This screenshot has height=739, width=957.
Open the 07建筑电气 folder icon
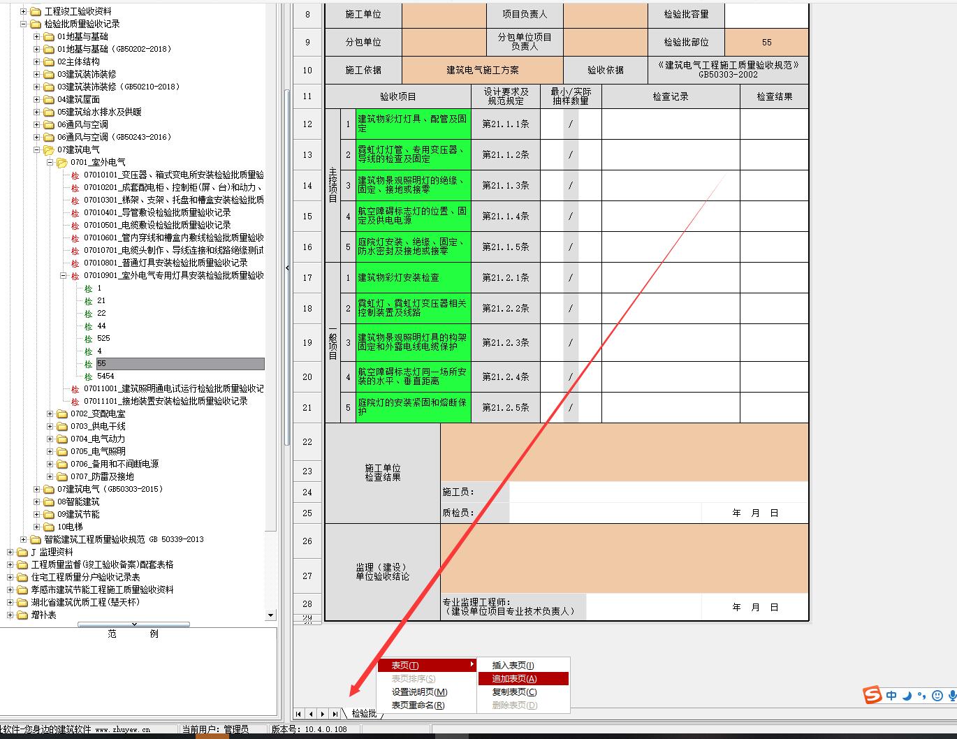click(48, 150)
